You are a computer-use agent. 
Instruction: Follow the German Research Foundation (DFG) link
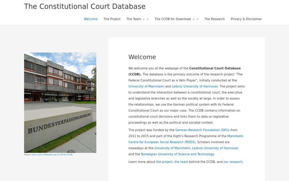coord(202,130)
